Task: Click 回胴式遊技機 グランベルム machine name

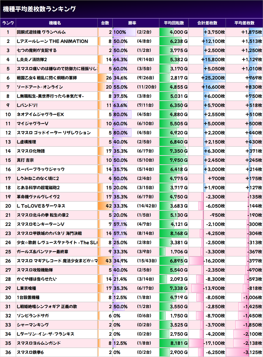Action: tap(41, 32)
